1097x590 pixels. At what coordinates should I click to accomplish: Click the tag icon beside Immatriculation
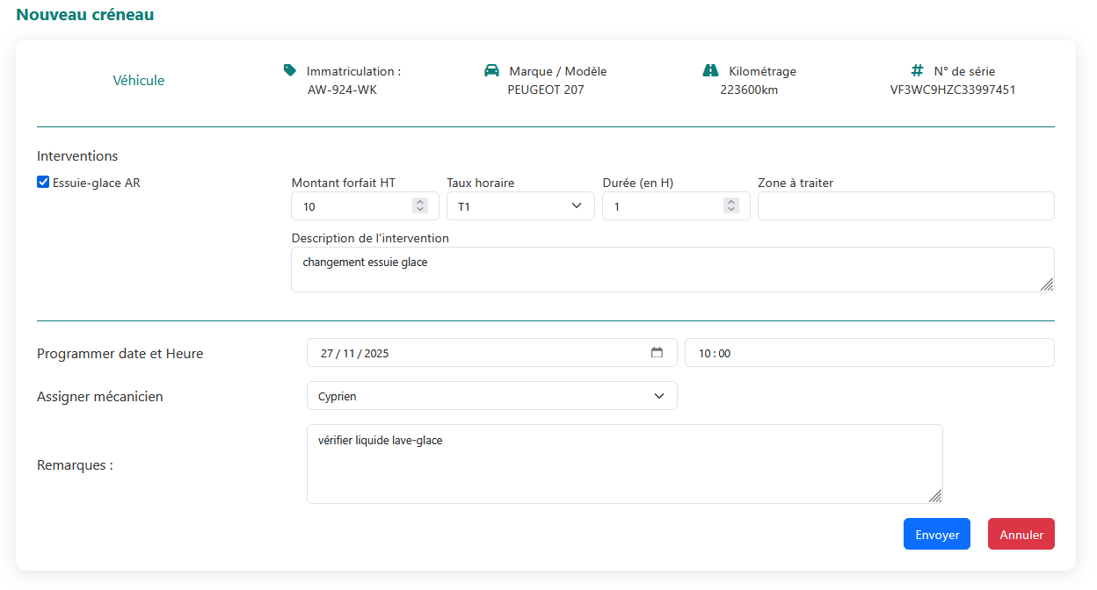[x=290, y=70]
